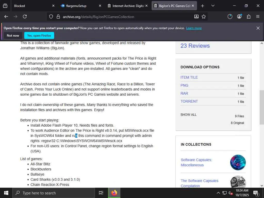Open Software Capsules: Miscellaneous collection link
Screen dimensions: 264x198
pos(196,162)
